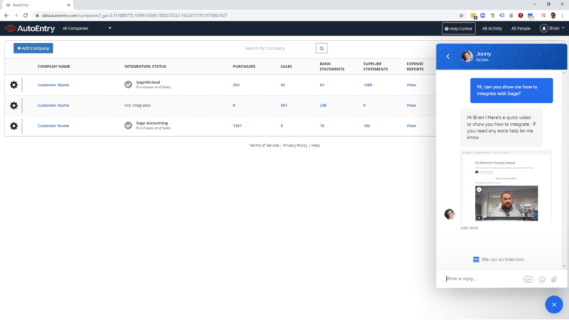Attach a file using the paperclip icon

coord(553,279)
